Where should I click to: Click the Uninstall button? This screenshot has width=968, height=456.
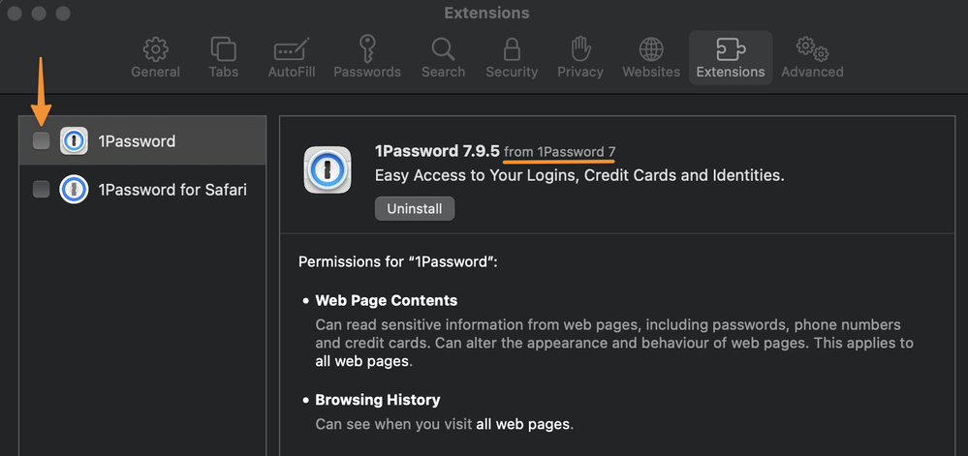point(415,208)
